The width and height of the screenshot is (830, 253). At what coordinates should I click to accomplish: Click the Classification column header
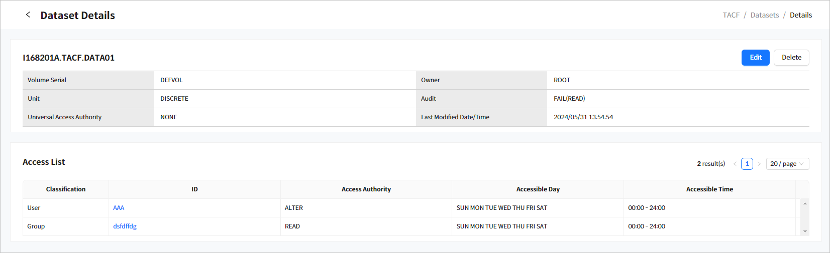pos(66,189)
